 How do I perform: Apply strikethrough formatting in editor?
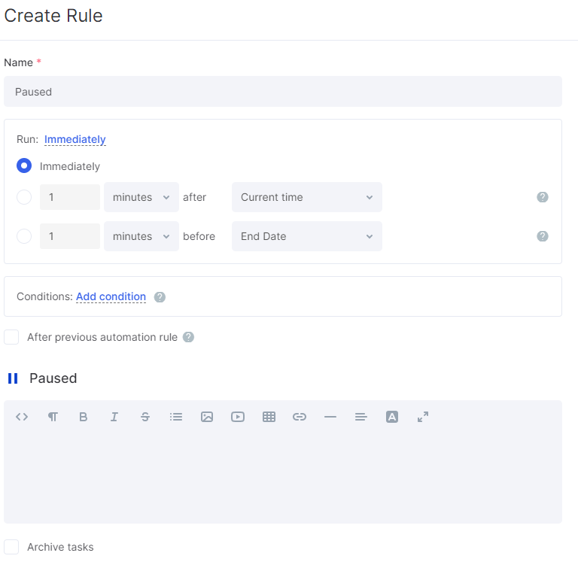click(145, 417)
